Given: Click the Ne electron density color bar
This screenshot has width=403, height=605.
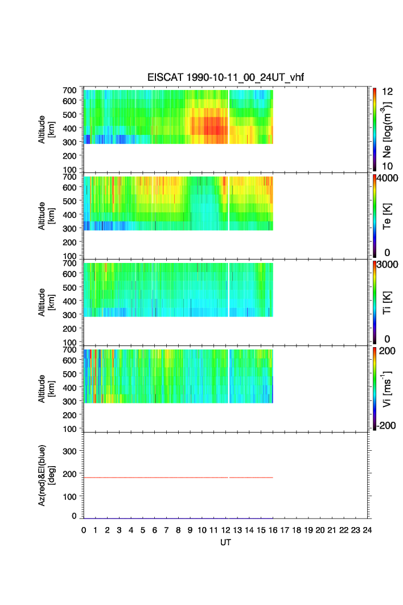Looking at the screenshot, I should click(x=375, y=129).
